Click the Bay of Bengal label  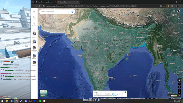(x=132, y=76)
